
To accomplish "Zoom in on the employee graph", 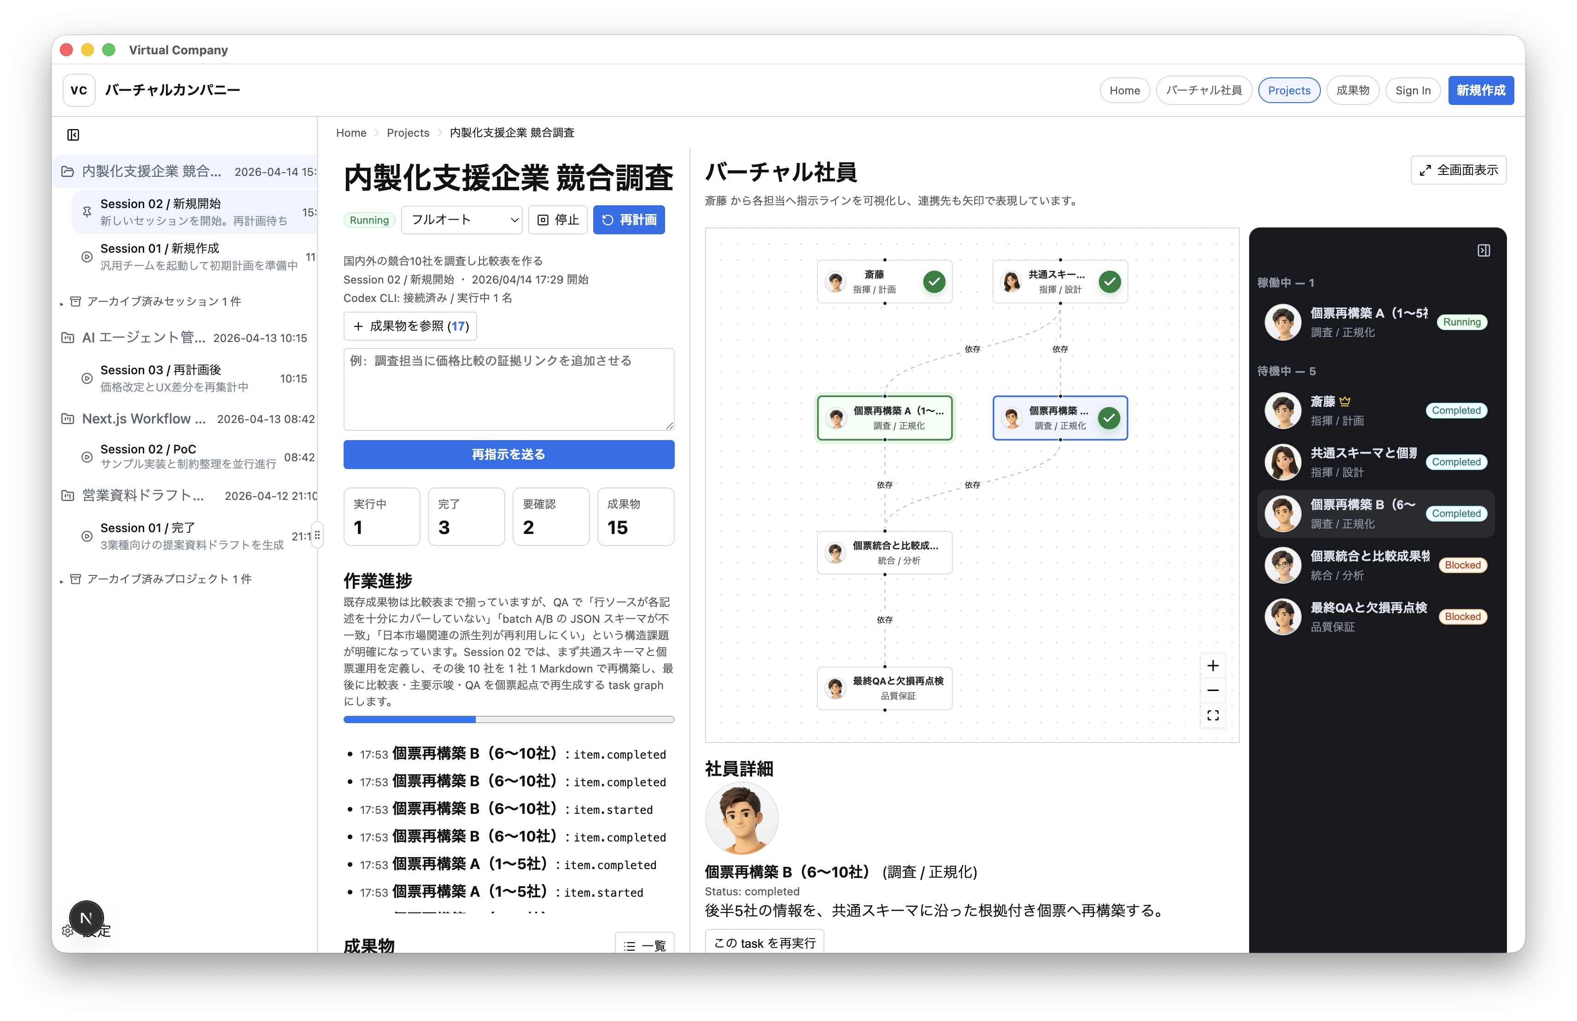I will coord(1213,666).
